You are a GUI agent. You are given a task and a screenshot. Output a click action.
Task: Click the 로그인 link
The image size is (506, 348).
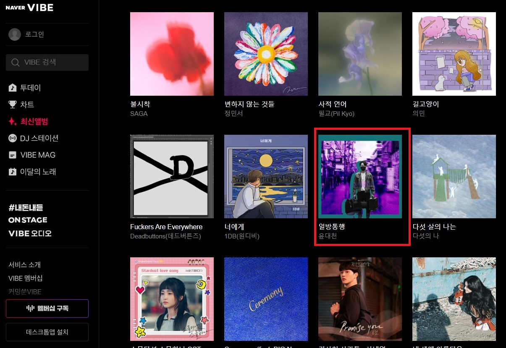pos(35,34)
